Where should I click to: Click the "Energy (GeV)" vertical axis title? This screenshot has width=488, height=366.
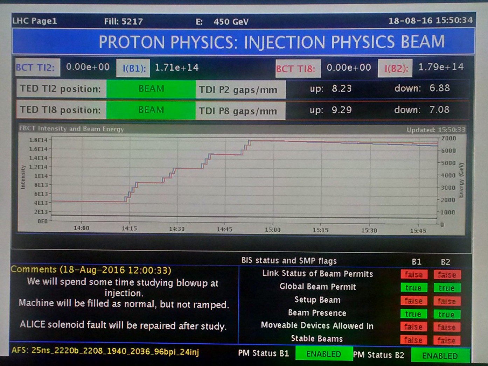pos(461,180)
